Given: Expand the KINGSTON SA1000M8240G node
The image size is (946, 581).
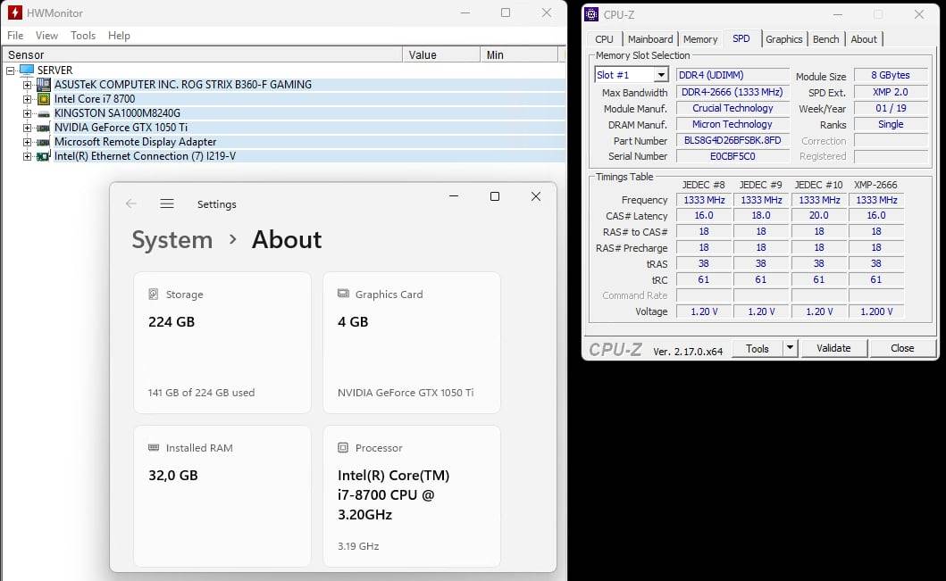Looking at the screenshot, I should tap(28, 113).
